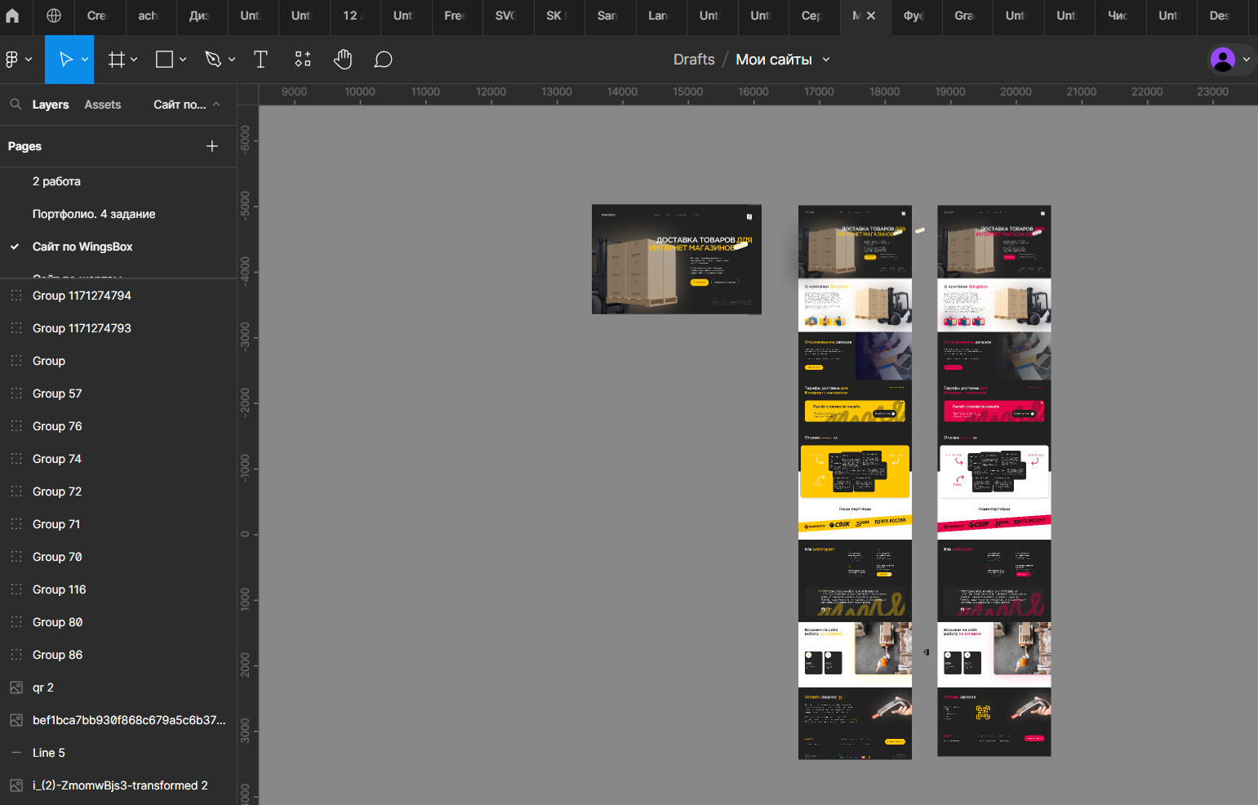Screen dimensions: 1258x805
Task: Activate the Hand tool
Action: 343,60
